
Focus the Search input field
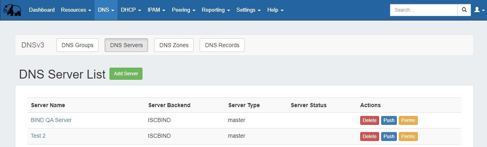point(424,10)
